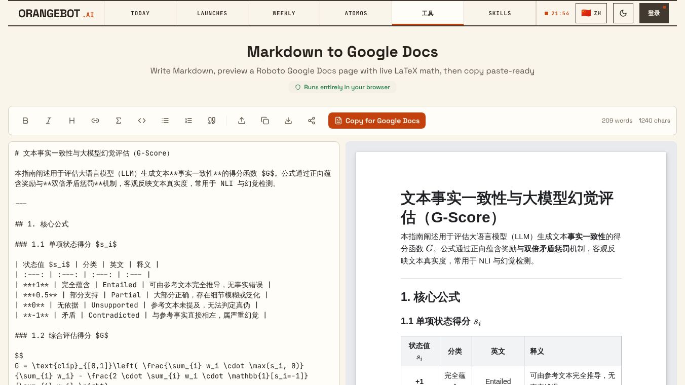The height and width of the screenshot is (385, 685).
Task: Insert a math formula with the sigma icon
Action: coord(119,121)
